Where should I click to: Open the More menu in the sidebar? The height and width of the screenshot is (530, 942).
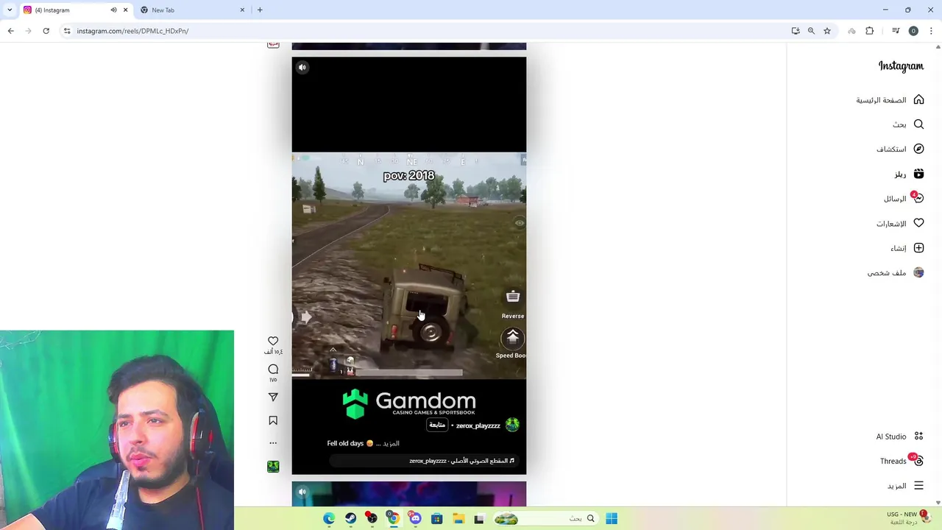(904, 486)
